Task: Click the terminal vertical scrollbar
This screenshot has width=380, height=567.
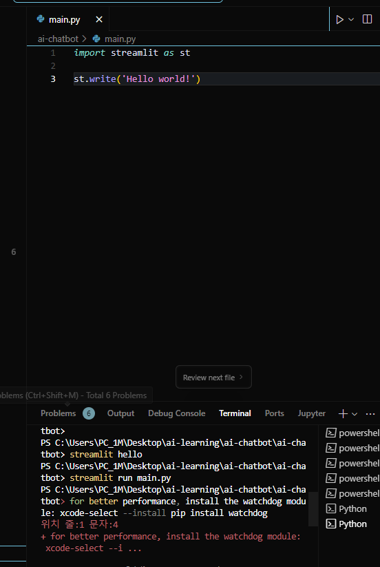Action: [x=313, y=508]
